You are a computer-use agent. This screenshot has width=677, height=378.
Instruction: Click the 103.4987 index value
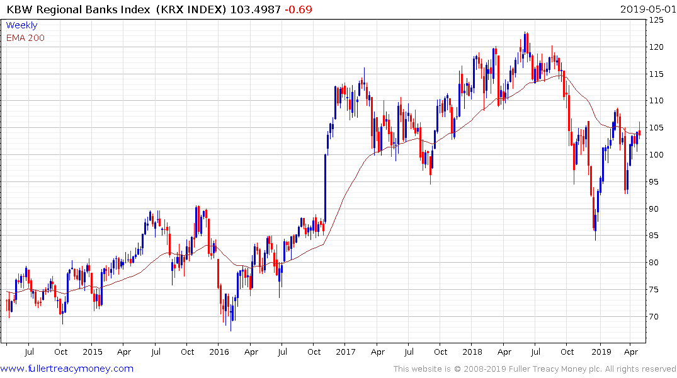click(255, 9)
